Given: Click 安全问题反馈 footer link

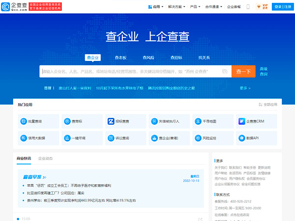Looking at the screenshot, I should [x=251, y=184].
